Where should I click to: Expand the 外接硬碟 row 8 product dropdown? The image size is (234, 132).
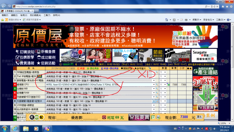[x=154, y=101]
